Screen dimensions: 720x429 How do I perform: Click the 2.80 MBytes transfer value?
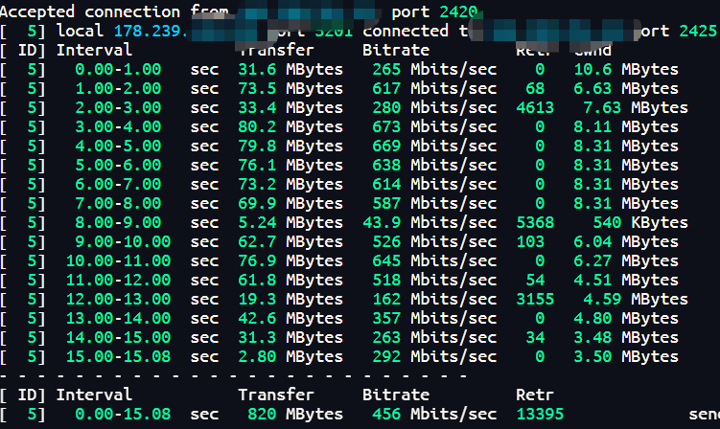point(290,356)
